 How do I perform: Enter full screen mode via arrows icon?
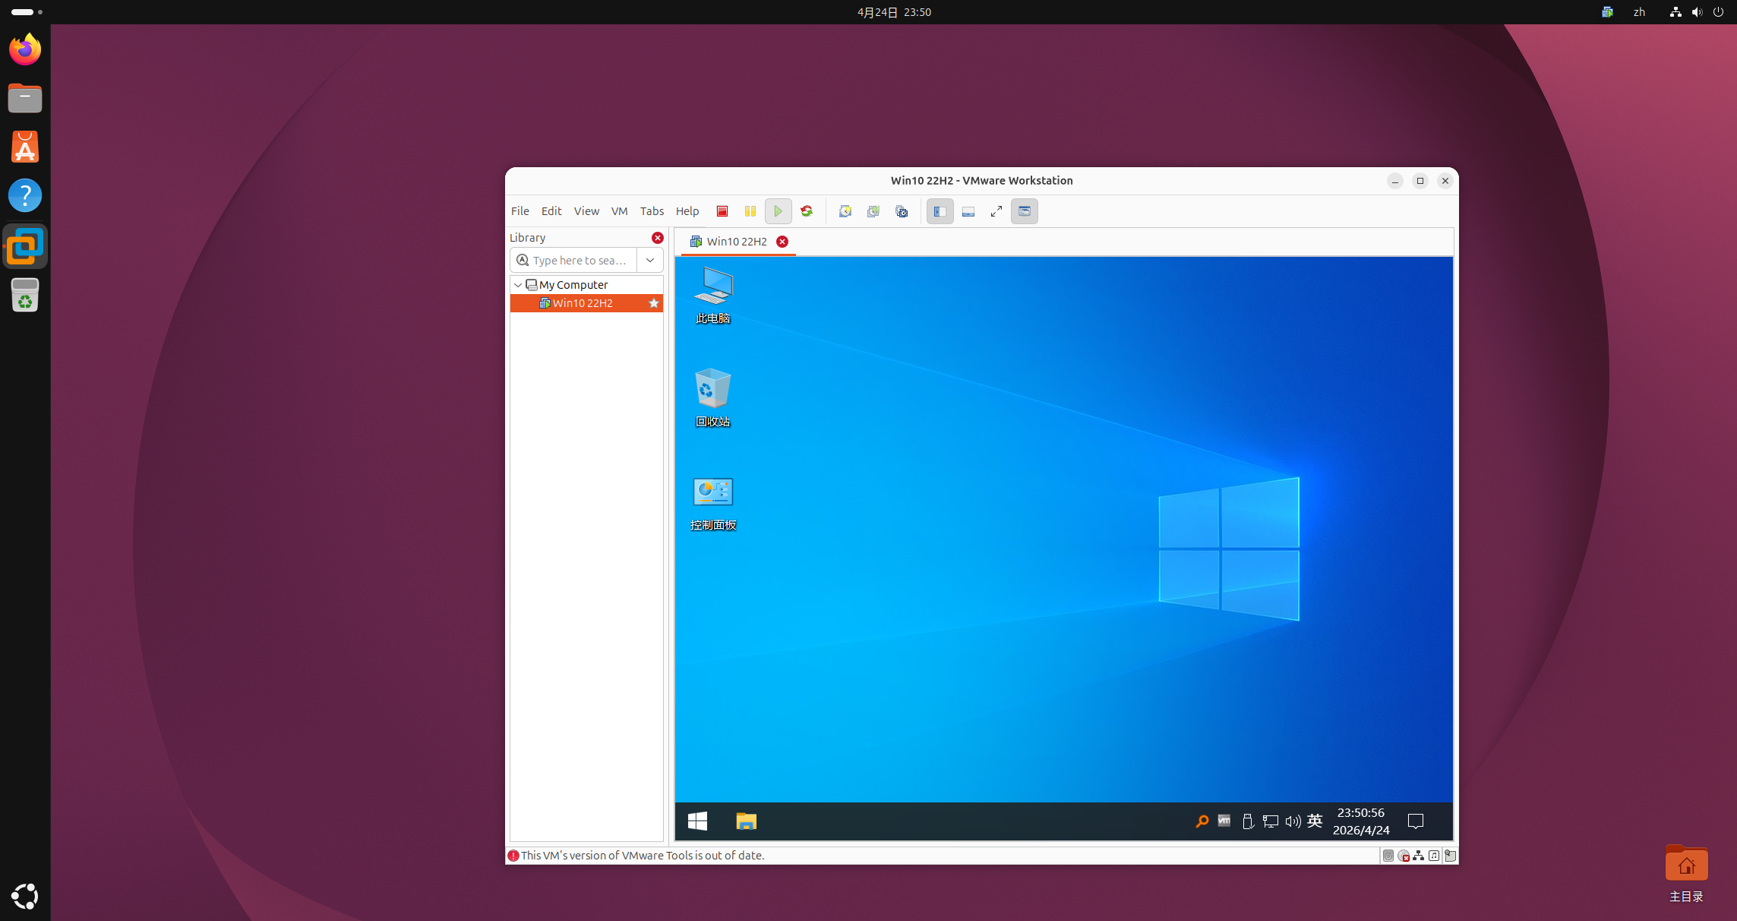click(996, 211)
